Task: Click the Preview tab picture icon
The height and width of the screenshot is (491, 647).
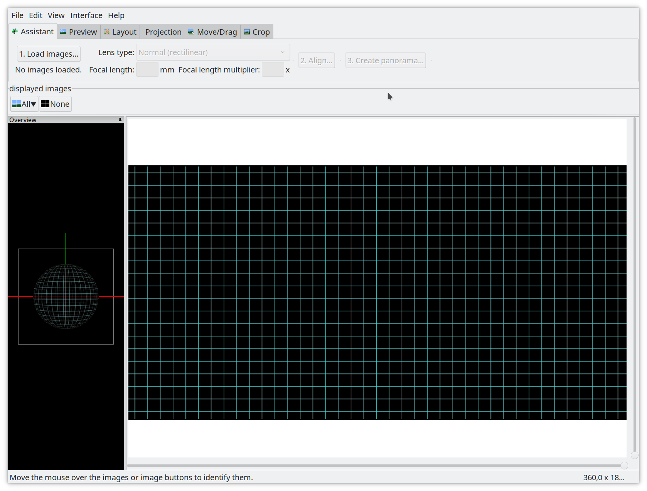Action: pos(63,32)
